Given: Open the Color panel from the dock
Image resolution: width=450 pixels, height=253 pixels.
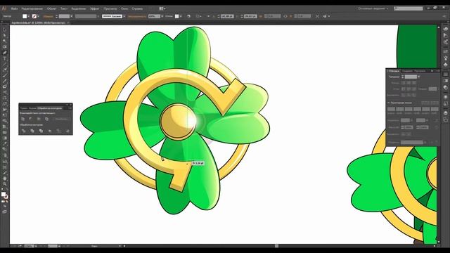Looking at the screenshot, I should 445,29.
